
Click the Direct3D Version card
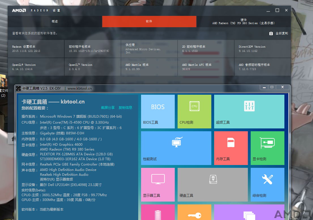coord(263,49)
